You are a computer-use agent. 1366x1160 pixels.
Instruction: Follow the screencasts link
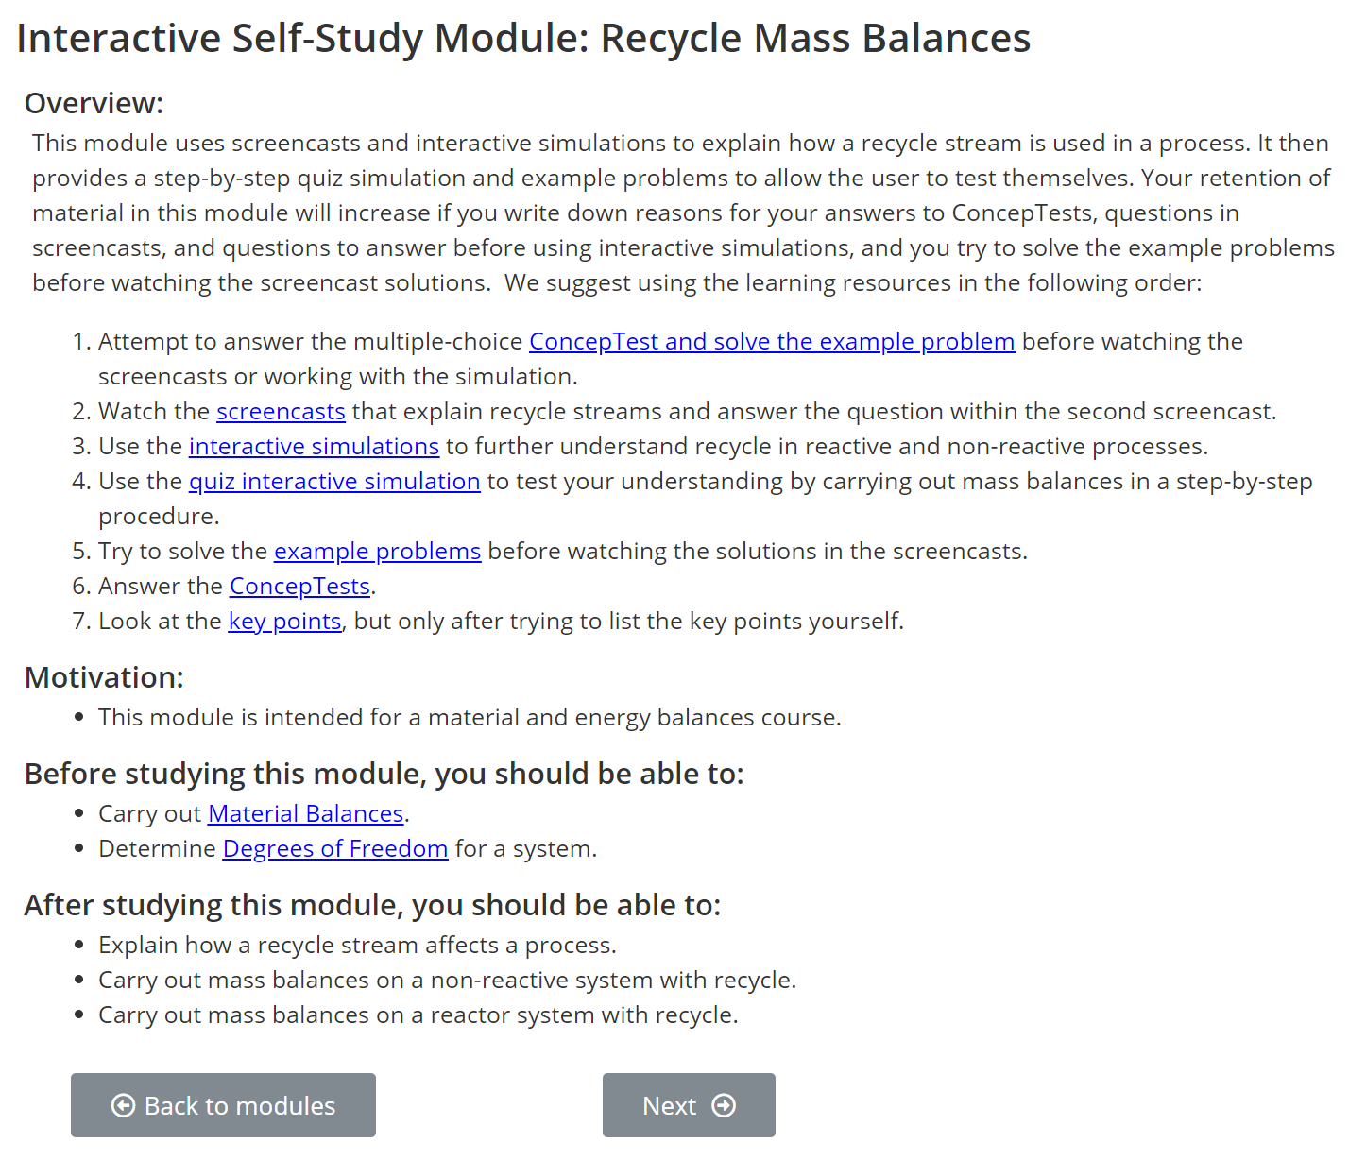point(281,412)
